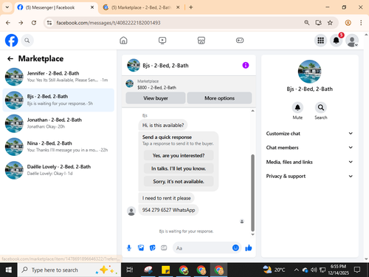The image size is (369, 277).
Task: Switch to the Messenger | Facebook tab
Action: (55, 7)
